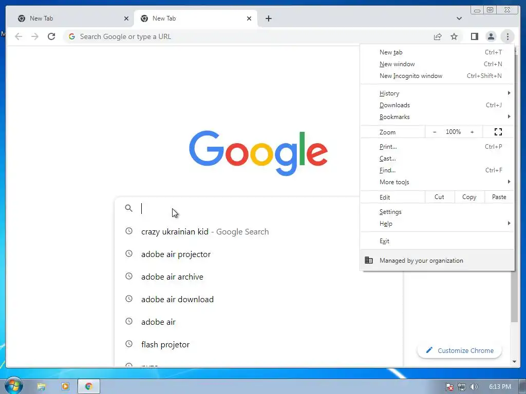Open the tab search chevron
526x394 pixels.
459,18
